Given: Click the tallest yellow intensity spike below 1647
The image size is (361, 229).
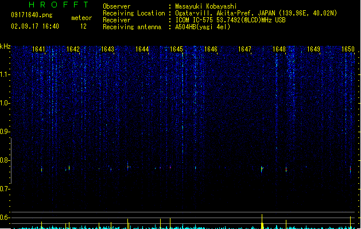Looking at the screenshot, I should pos(262,222).
